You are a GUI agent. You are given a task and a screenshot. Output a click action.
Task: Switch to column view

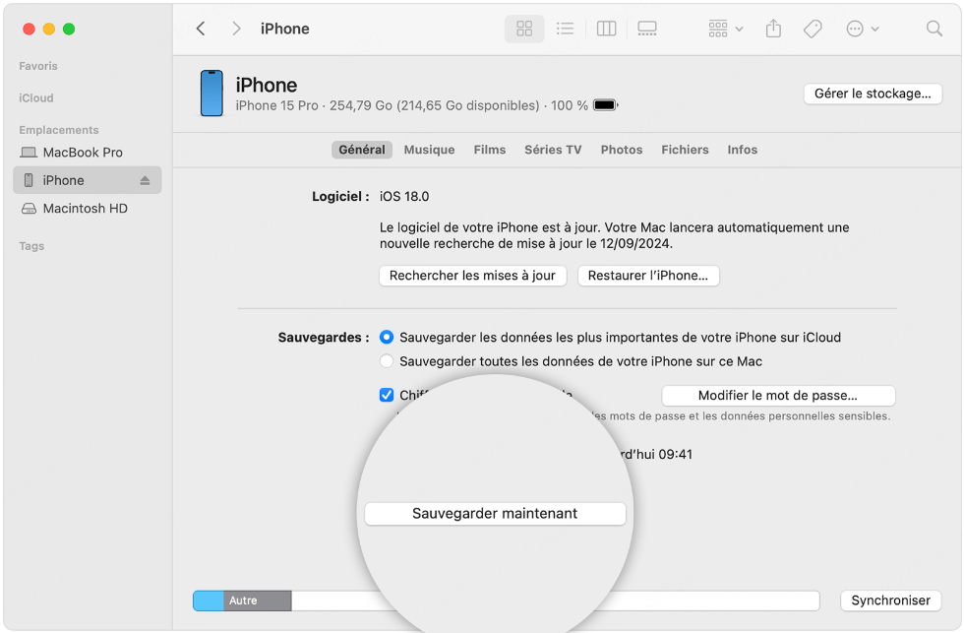coord(606,29)
